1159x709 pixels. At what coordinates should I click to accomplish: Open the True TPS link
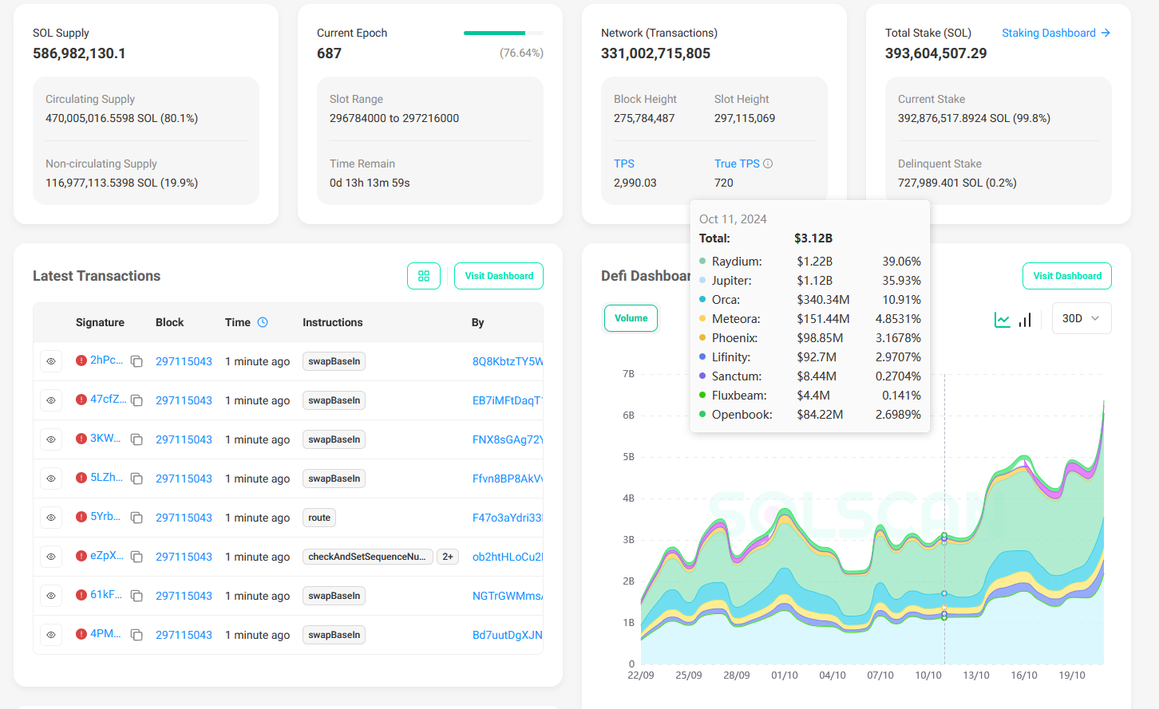[737, 163]
